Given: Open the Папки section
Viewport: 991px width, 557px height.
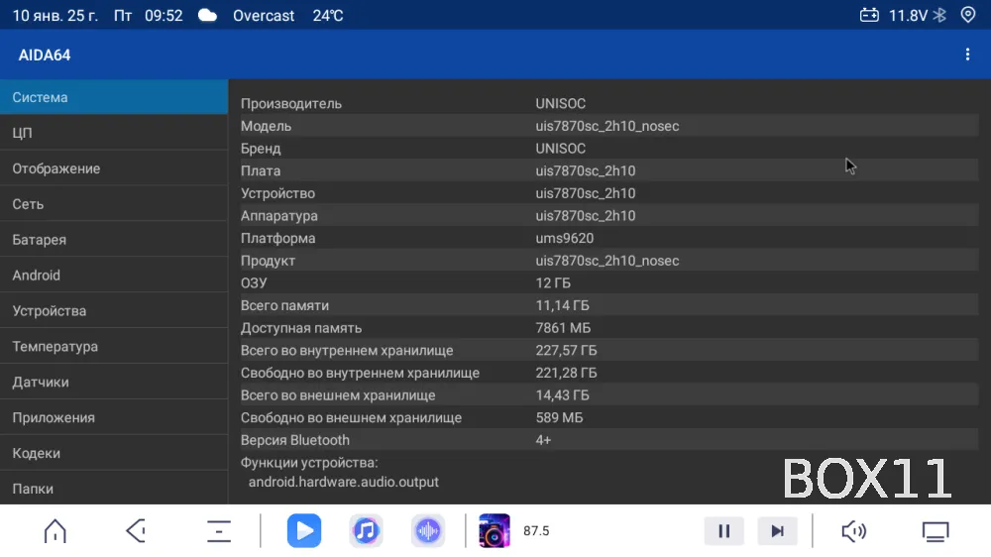Looking at the screenshot, I should (114, 488).
